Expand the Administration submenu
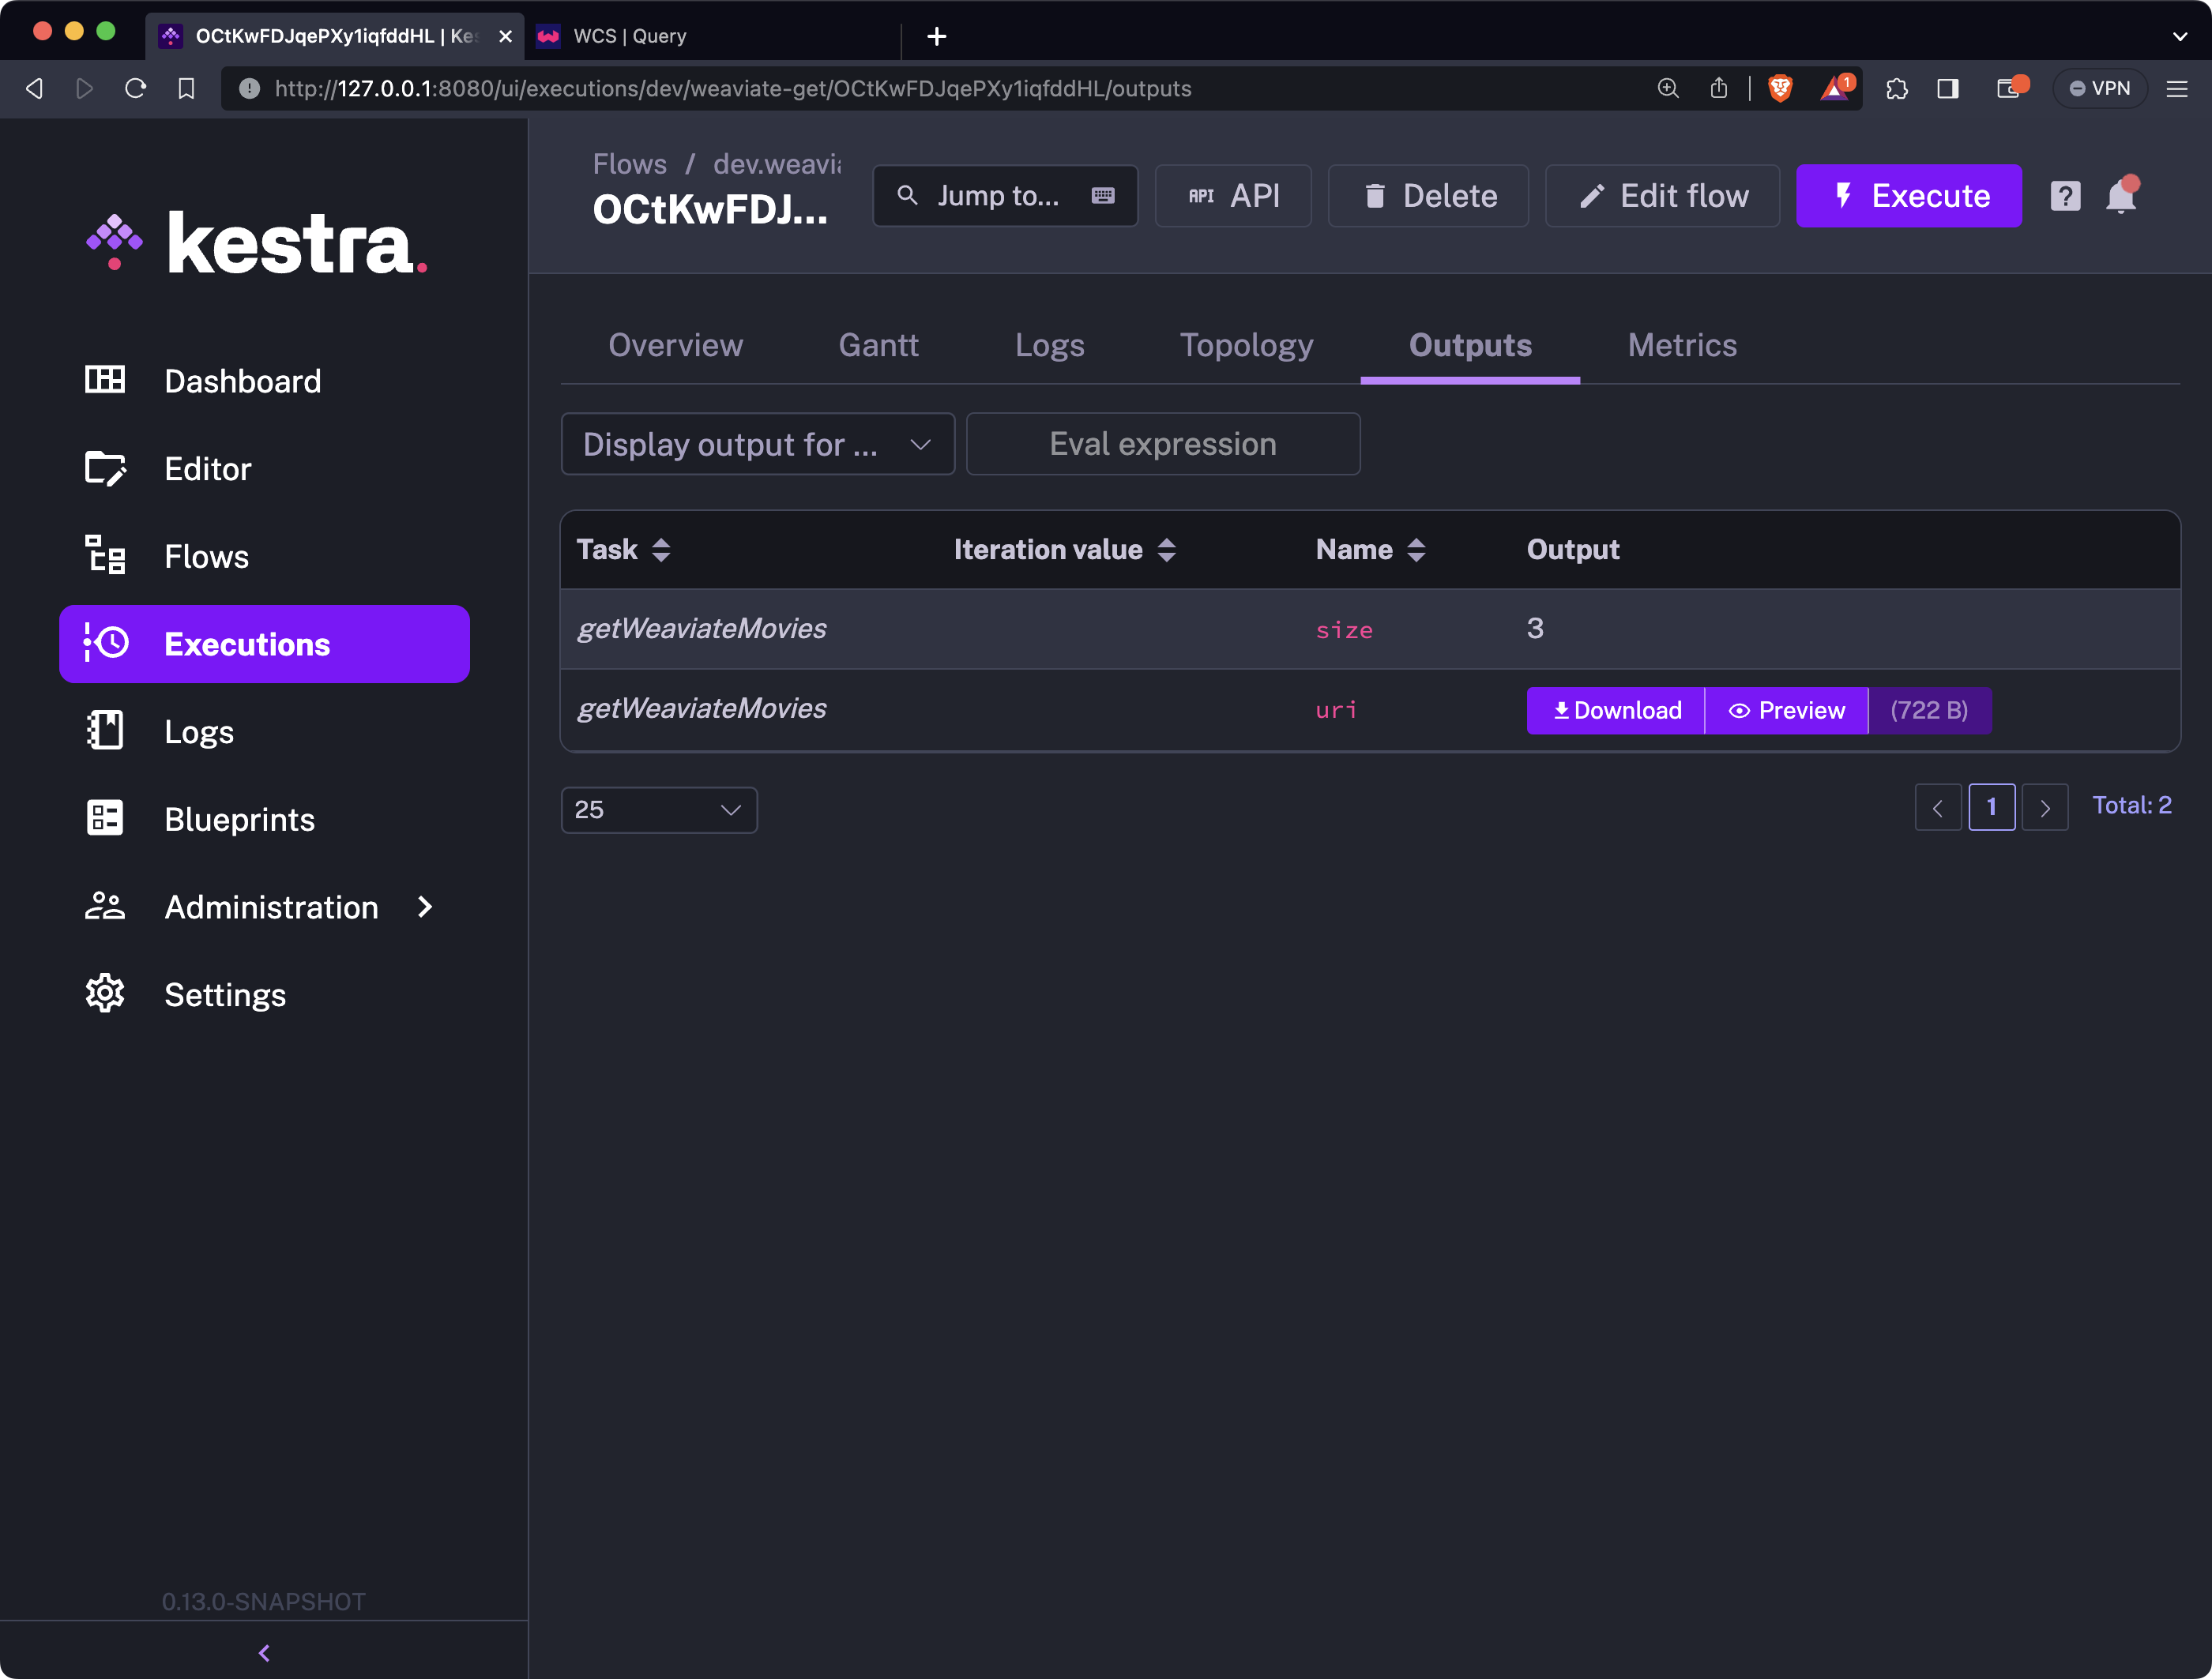2212x1679 pixels. coord(270,907)
